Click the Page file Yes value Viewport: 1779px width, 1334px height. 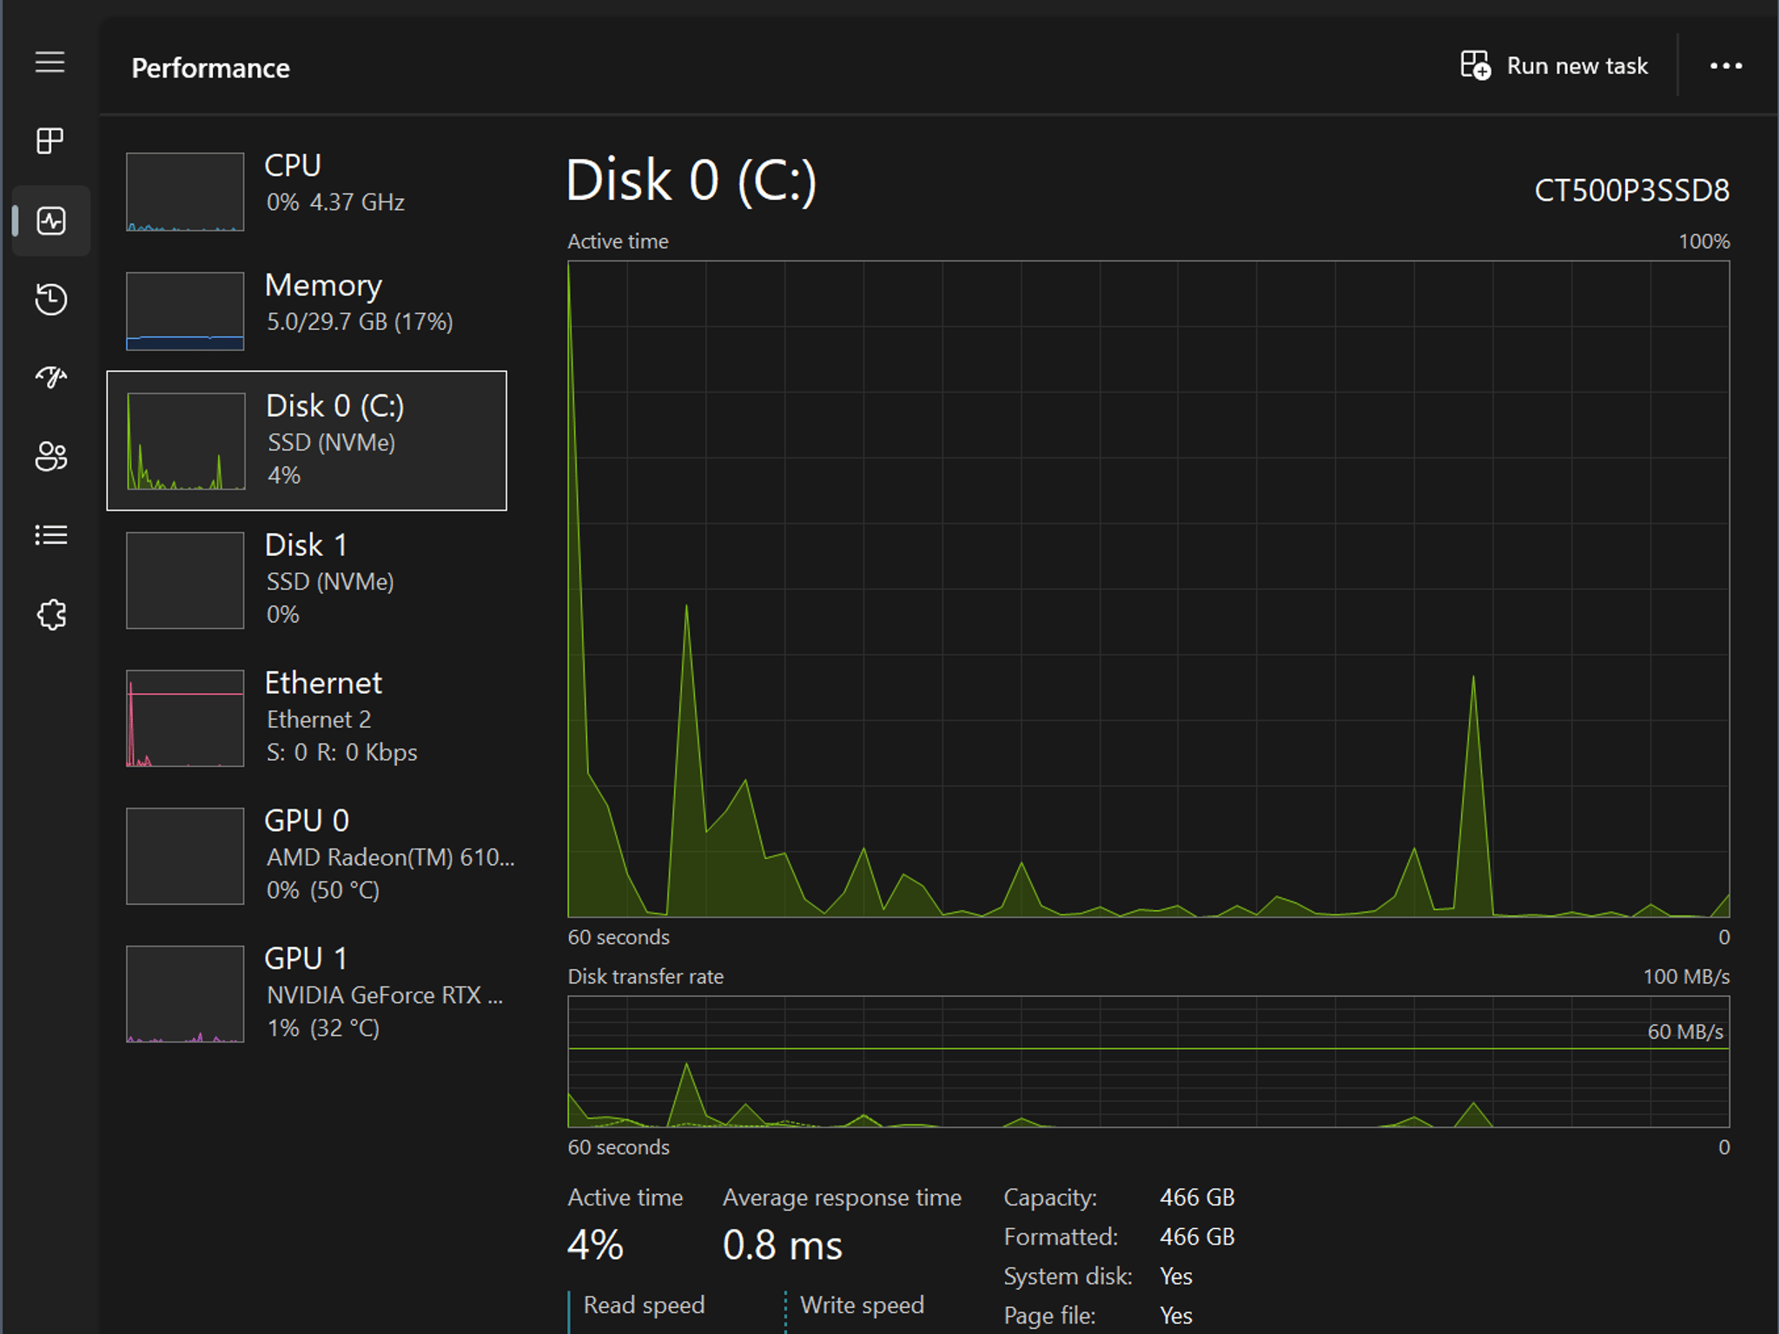click(1176, 1315)
